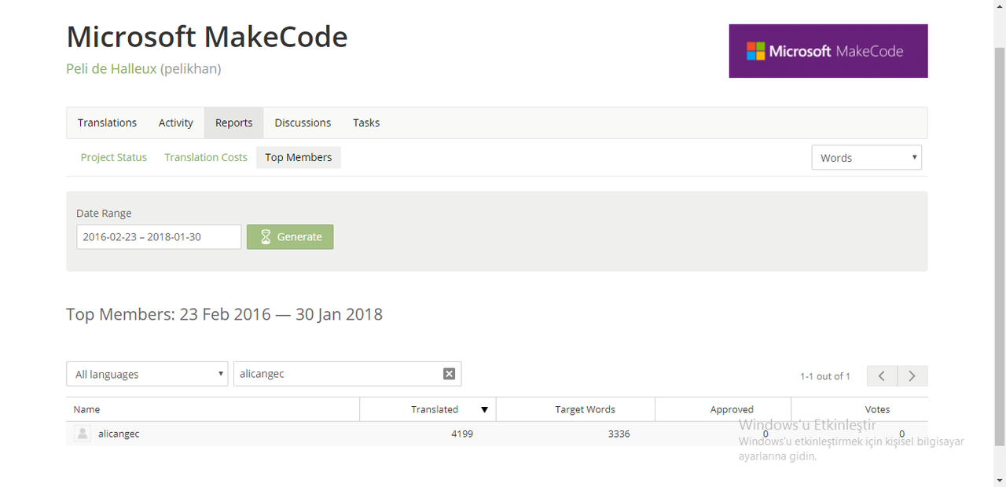This screenshot has width=1006, height=487.
Task: Click the scrollbar down arrow
Action: (x=999, y=480)
